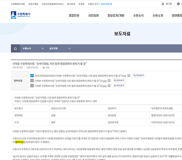
Task: Open the 분야별정보 main menu
Action: click(x=177, y=15)
